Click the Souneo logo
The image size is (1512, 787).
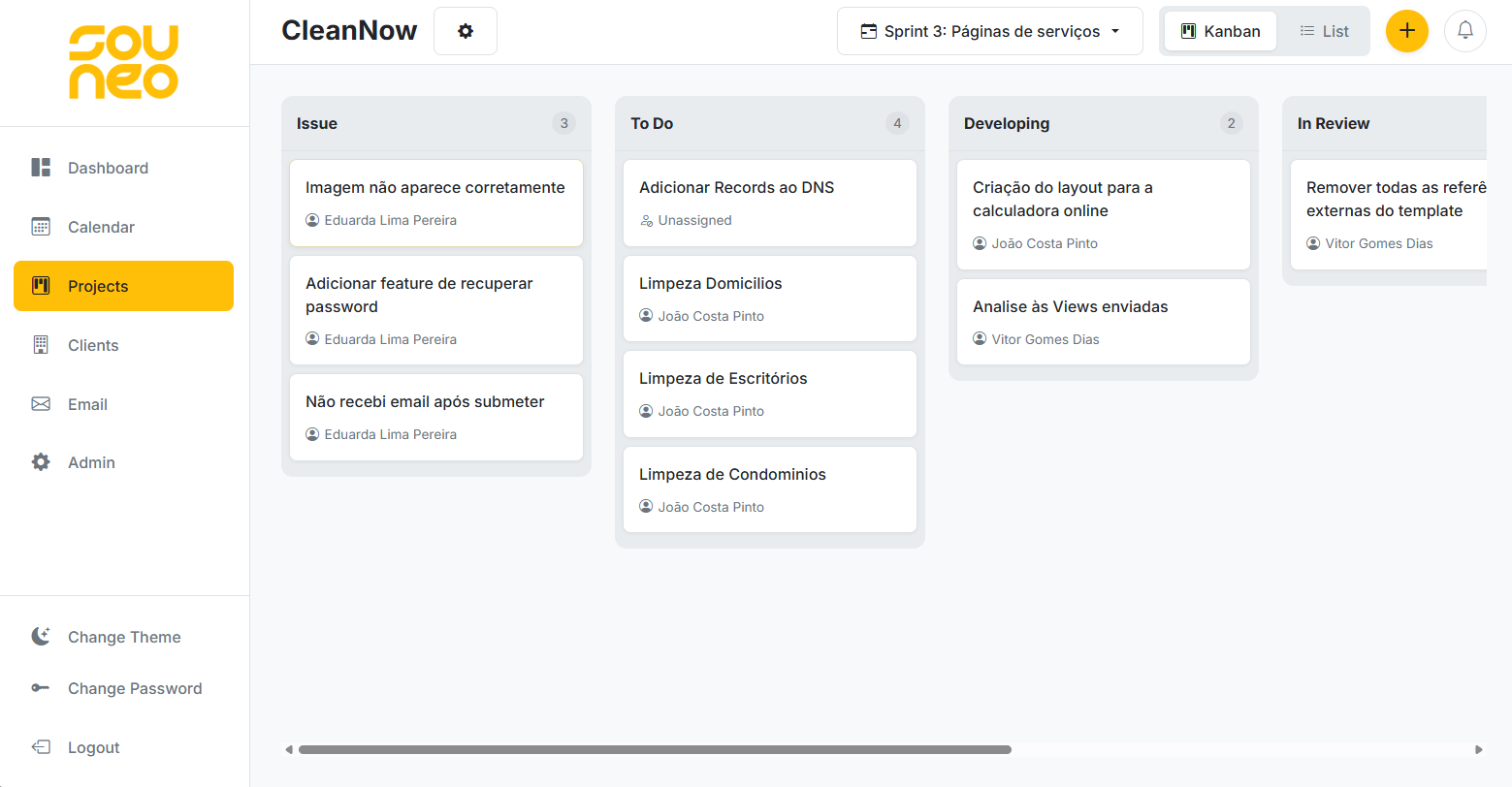(x=124, y=63)
